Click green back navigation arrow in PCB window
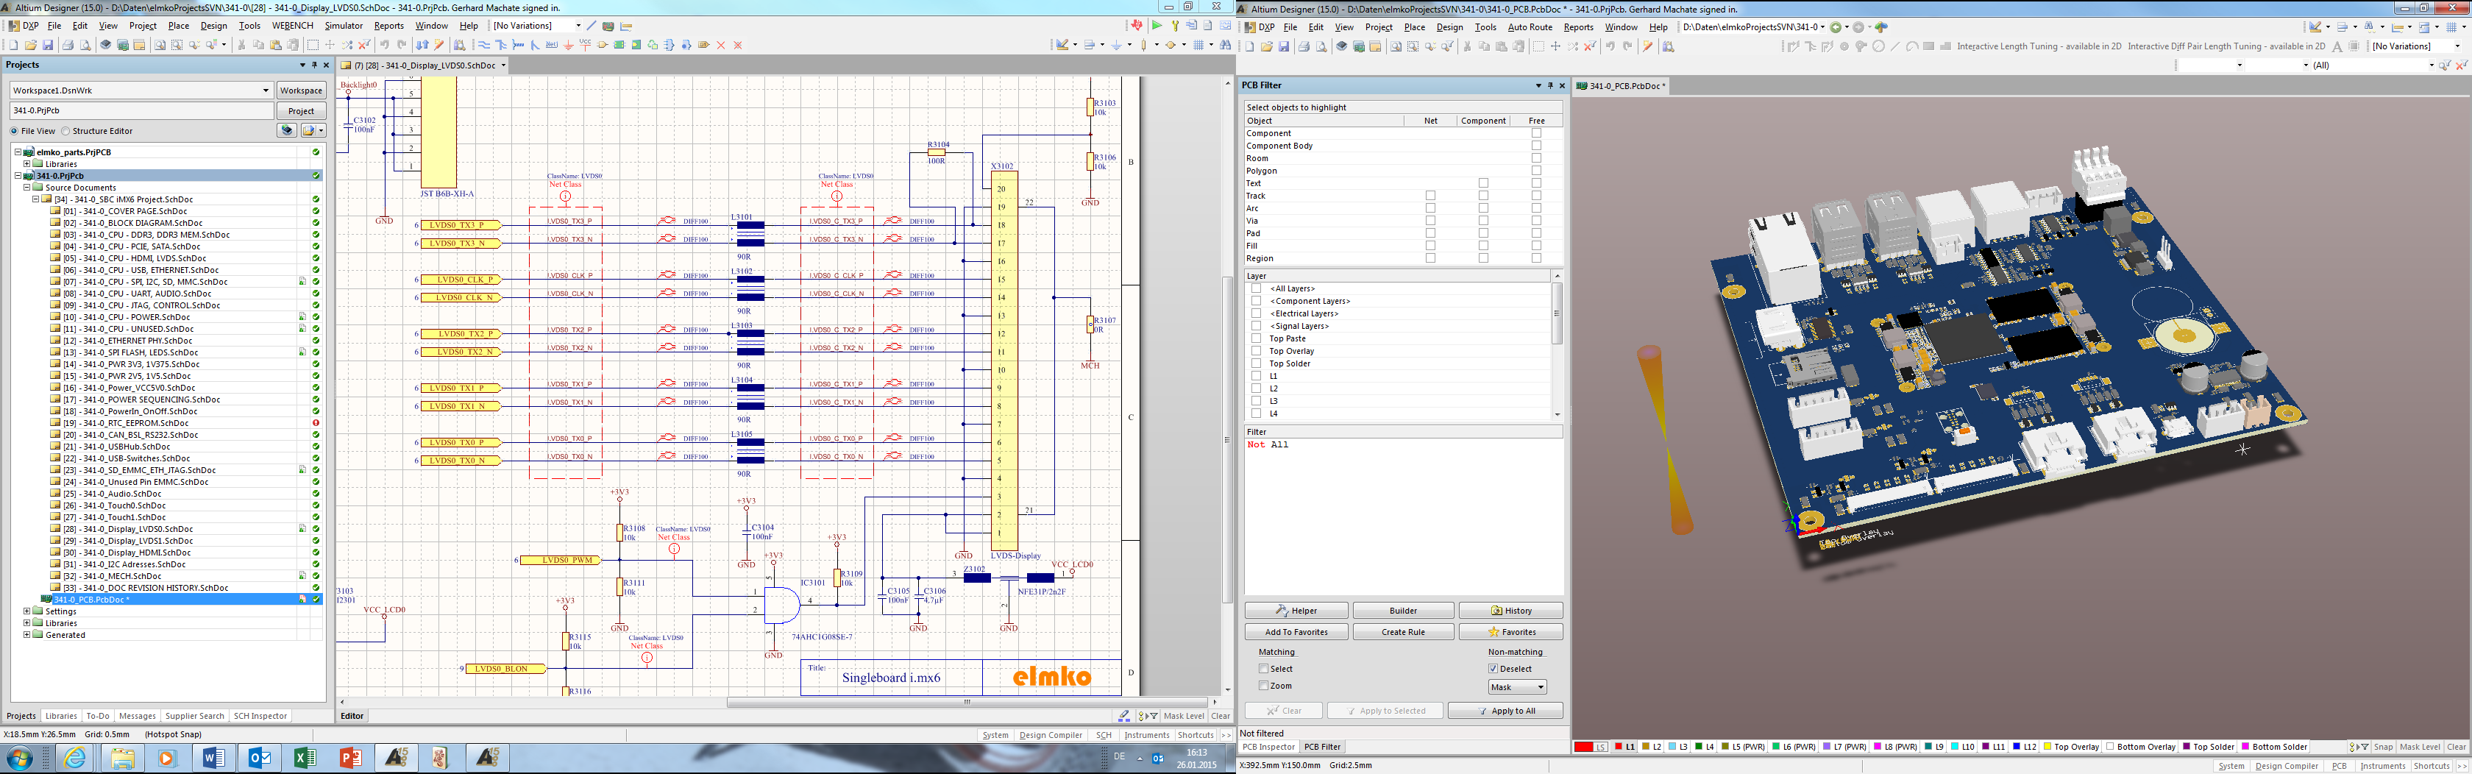The height and width of the screenshot is (774, 2472). click(x=1836, y=27)
